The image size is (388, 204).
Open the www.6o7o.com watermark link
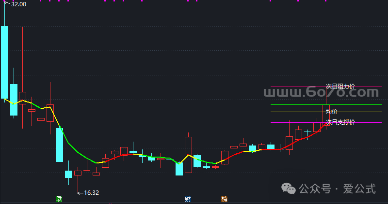coord(321,92)
